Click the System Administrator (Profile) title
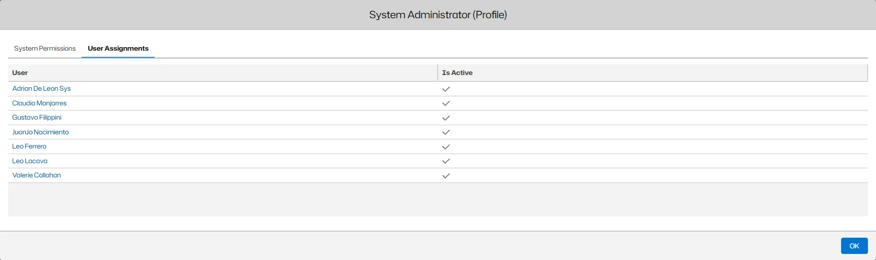Image resolution: width=876 pixels, height=260 pixels. coord(438,15)
